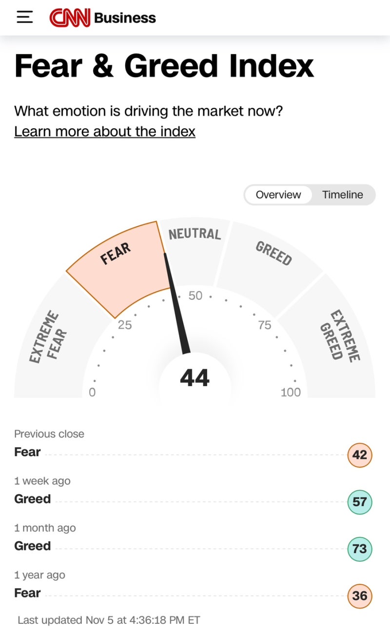Click the 1 month ago badge showing 73
The height and width of the screenshot is (635, 390).
[359, 549]
